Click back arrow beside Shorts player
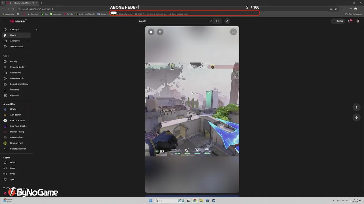364x204 pixels. [37, 30]
